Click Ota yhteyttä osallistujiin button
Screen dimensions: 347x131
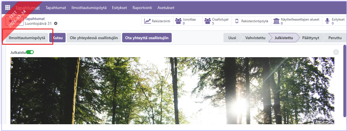tap(147, 38)
